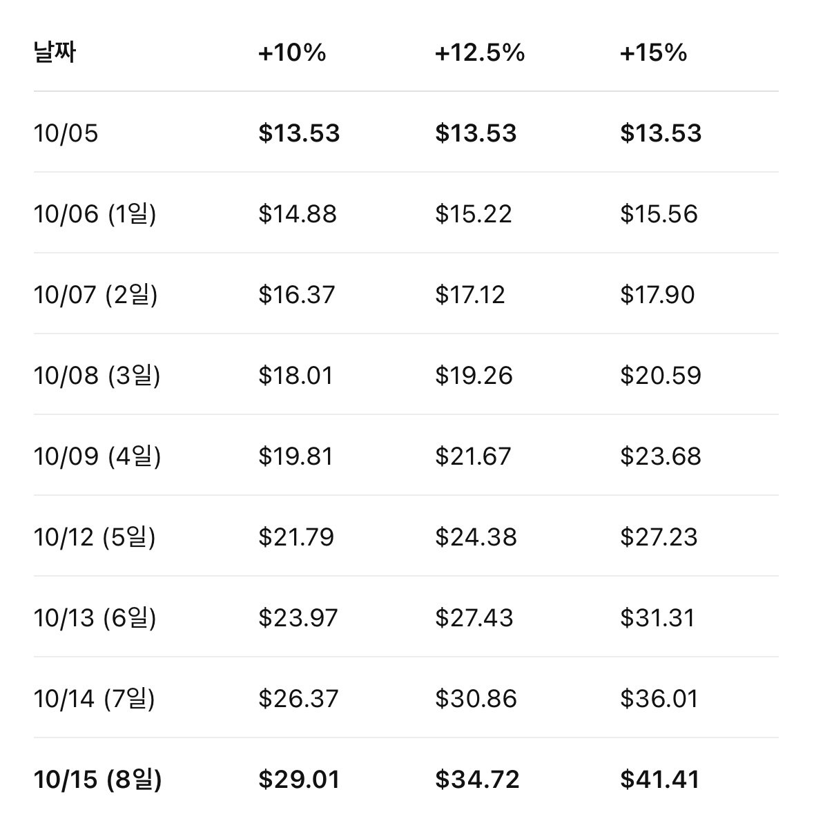Select the $36.01 value
Screen dimensions: 814x839
pos(659,699)
